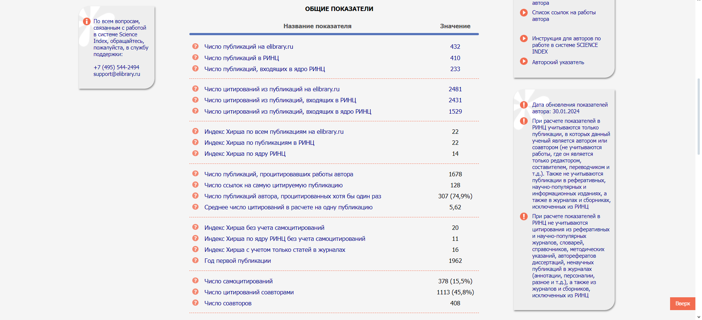This screenshot has width=702, height=320.
Task: Click help icon for 'Индекс Хирша по всем публикациям'
Action: (196, 131)
